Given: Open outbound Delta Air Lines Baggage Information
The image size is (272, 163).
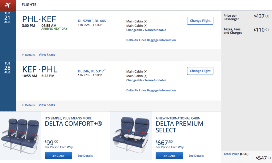Looking at the screenshot, I should coord(151,40).
